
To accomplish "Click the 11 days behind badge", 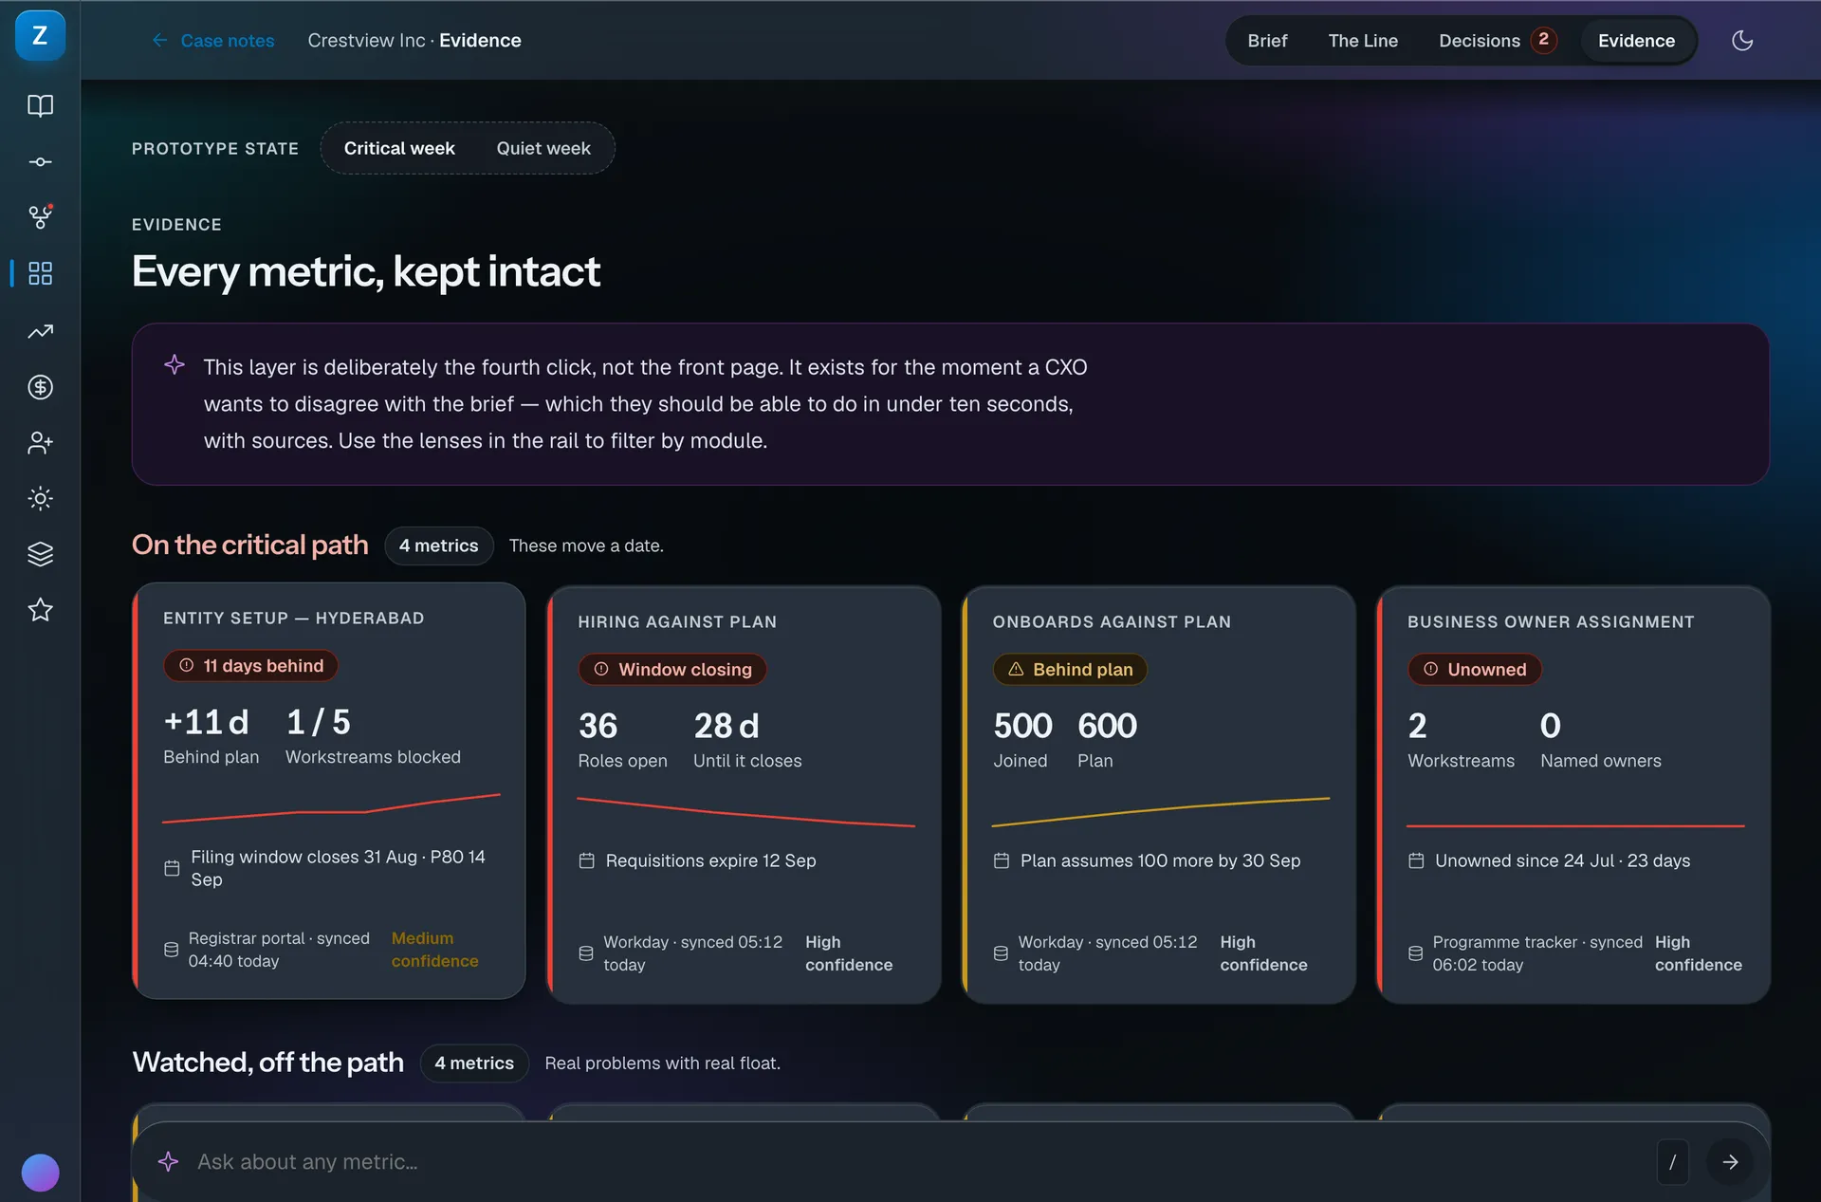I will point(251,666).
